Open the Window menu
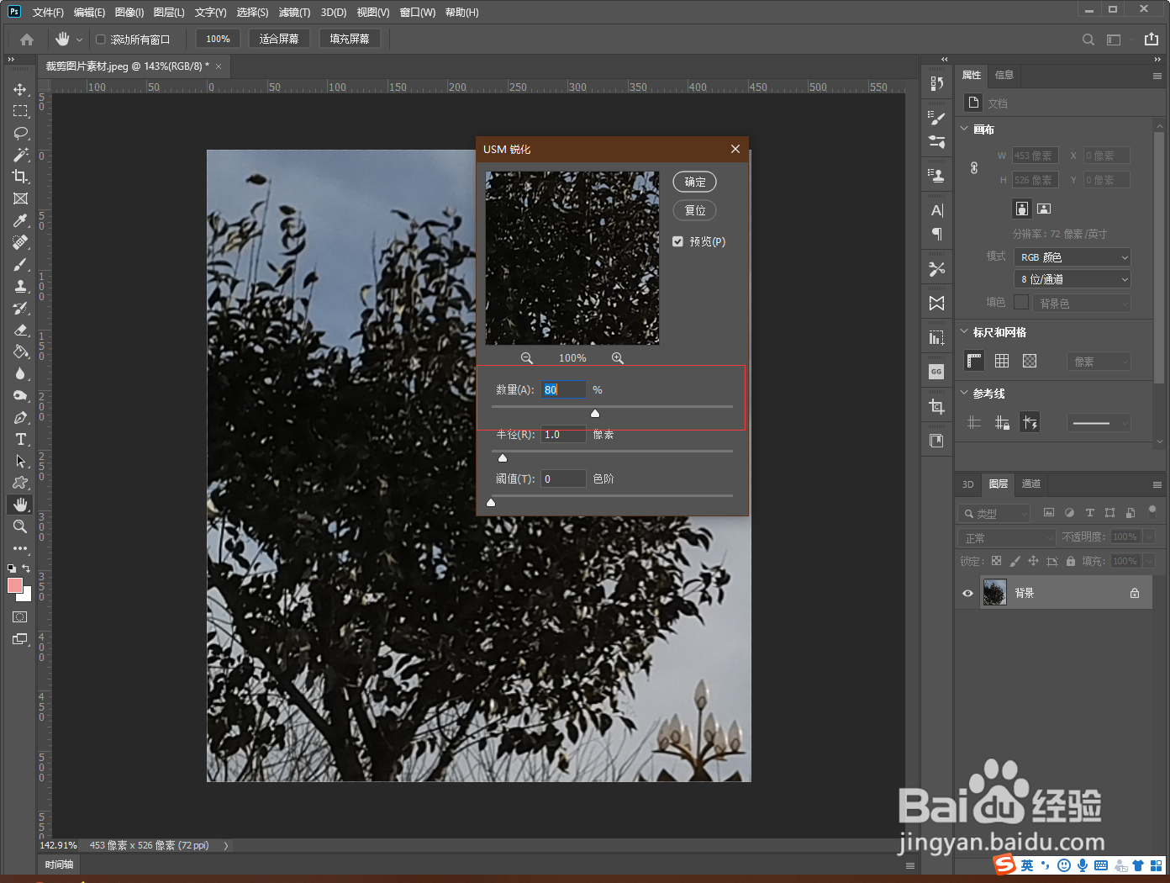This screenshot has width=1170, height=883. (x=418, y=13)
